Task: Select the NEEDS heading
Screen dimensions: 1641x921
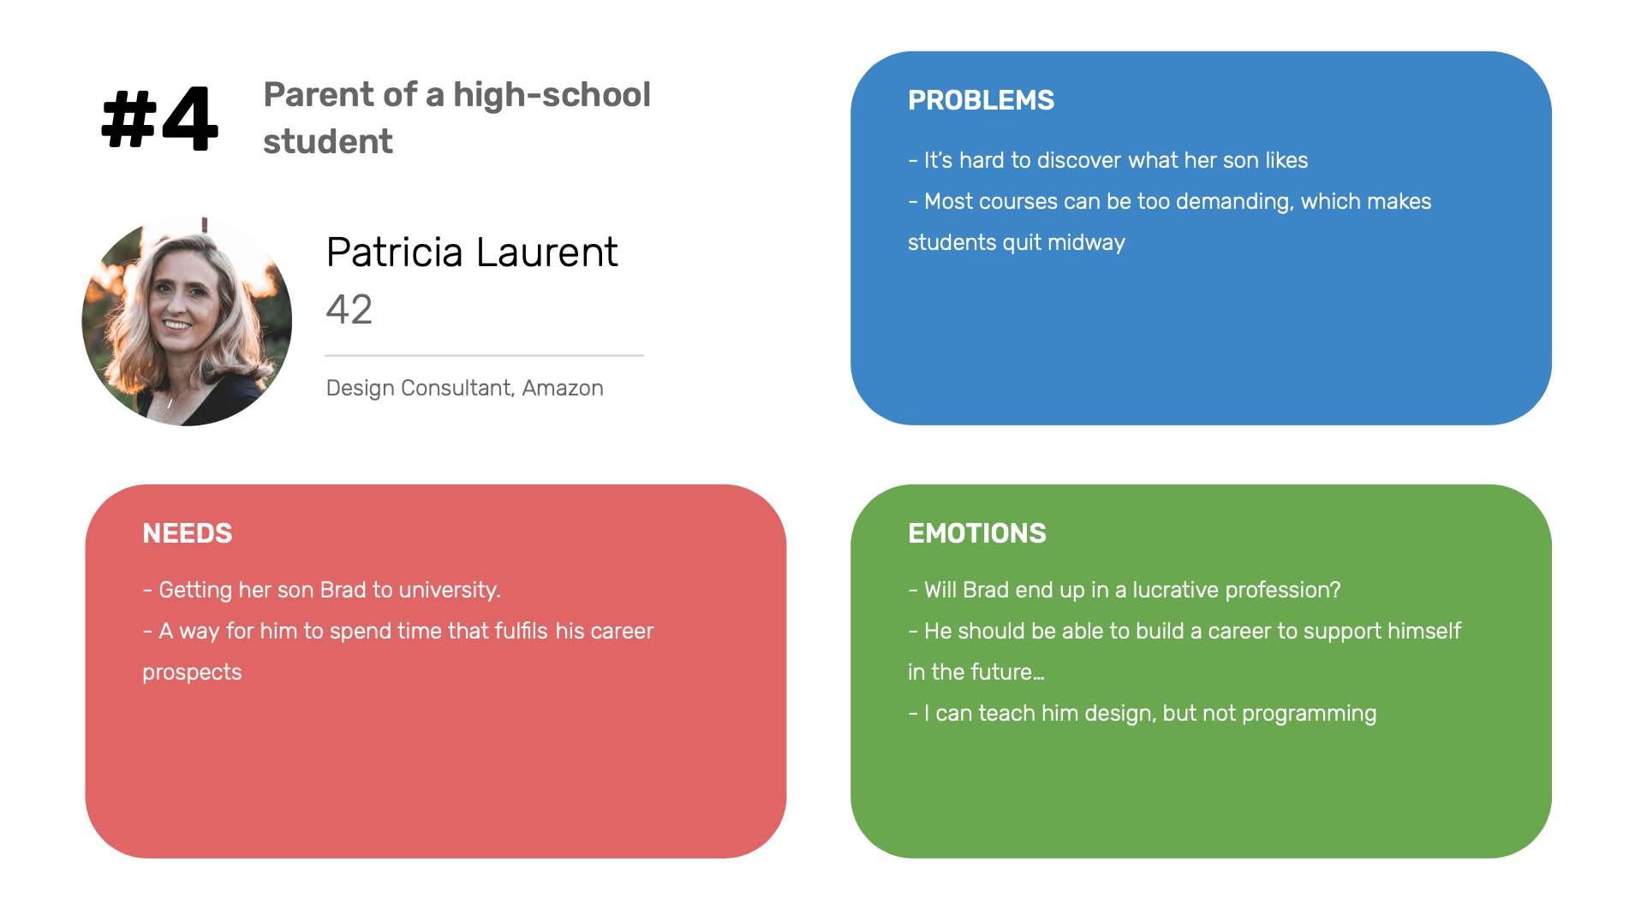Action: (x=188, y=533)
